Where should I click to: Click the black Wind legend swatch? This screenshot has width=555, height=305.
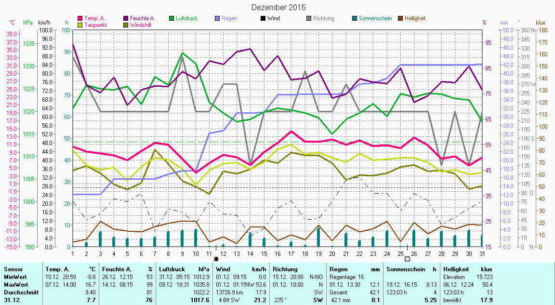tap(263, 19)
